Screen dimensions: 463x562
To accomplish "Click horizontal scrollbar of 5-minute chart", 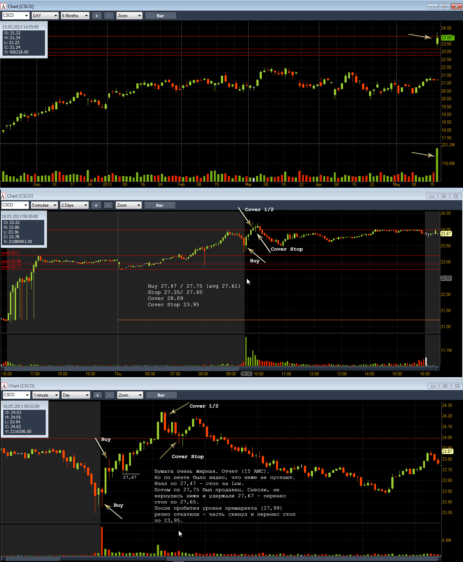I will (220, 369).
